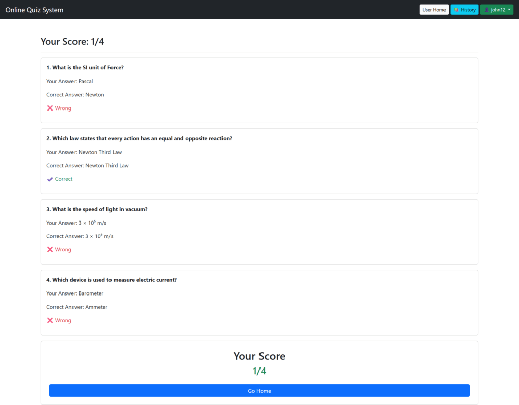Click the Online Quiz System brand title
519x405 pixels.
click(34, 10)
